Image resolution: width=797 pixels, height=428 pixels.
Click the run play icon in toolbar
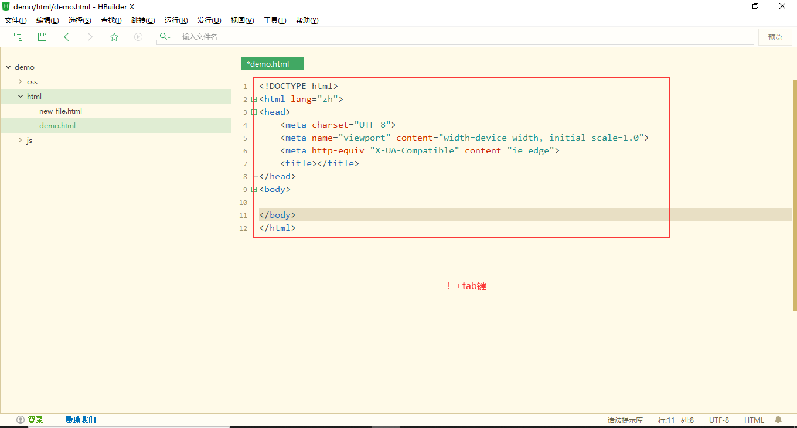138,37
